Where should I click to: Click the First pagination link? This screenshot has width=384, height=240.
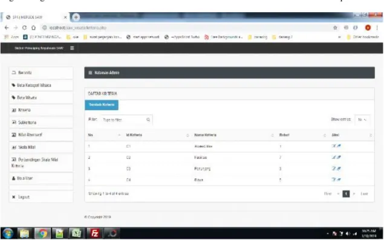(328, 193)
